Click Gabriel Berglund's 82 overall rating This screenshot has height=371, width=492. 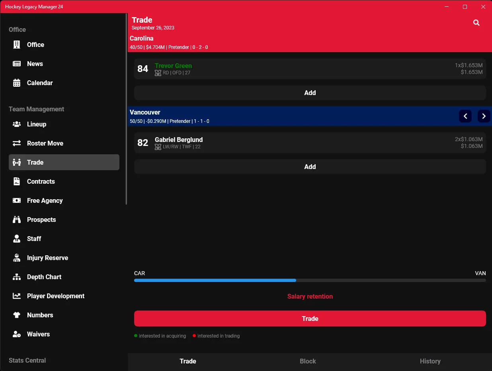click(x=143, y=143)
